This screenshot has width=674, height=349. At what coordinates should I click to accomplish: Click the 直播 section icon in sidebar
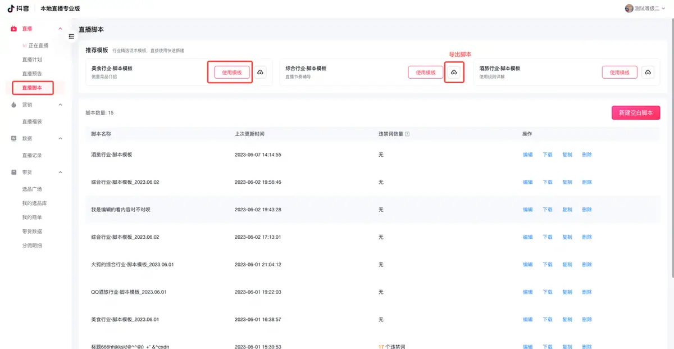[13, 29]
